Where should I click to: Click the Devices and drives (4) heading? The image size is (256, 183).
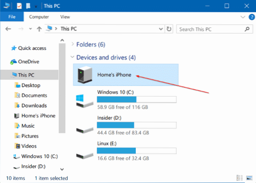pos(106,58)
